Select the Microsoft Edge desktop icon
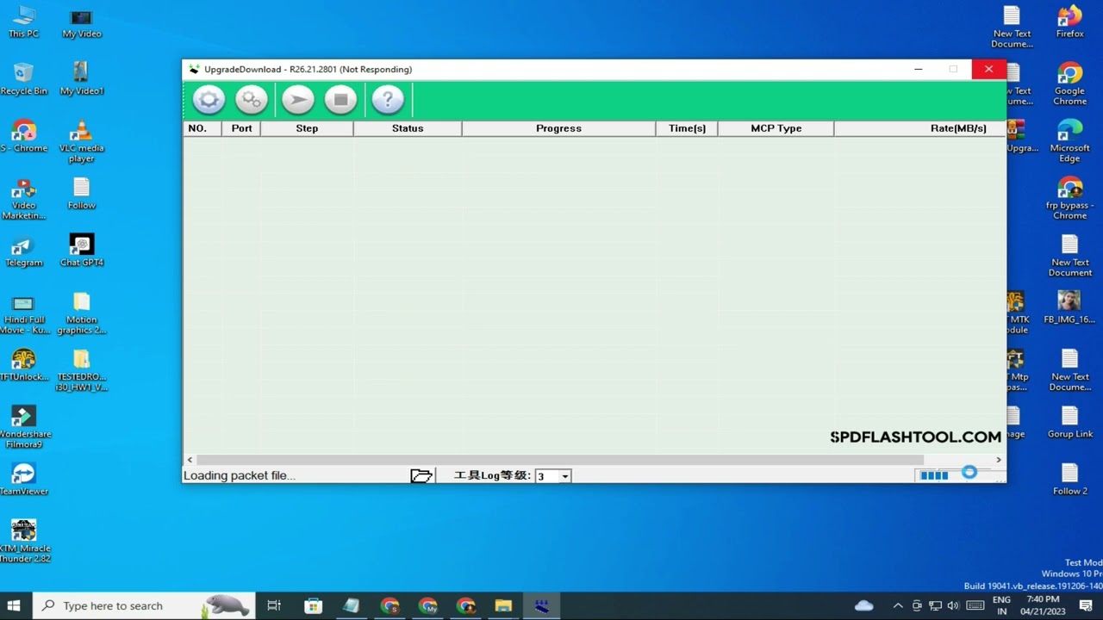 click(x=1069, y=140)
